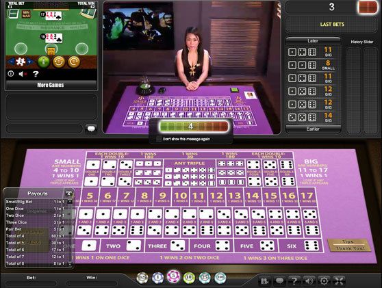Image resolution: width=382 pixels, height=288 pixels.
Task: Increase blackjack chip value with plus arrow
Action: (30, 62)
